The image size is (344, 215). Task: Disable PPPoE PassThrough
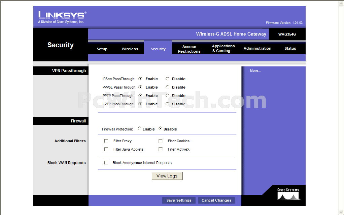tap(167, 87)
